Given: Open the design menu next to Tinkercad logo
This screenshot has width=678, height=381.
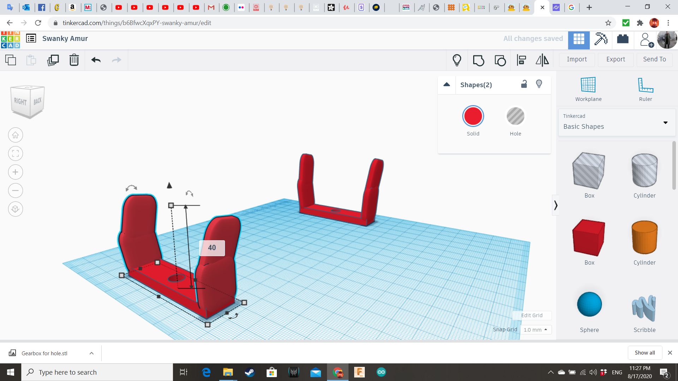Looking at the screenshot, I should pyautogui.click(x=31, y=38).
